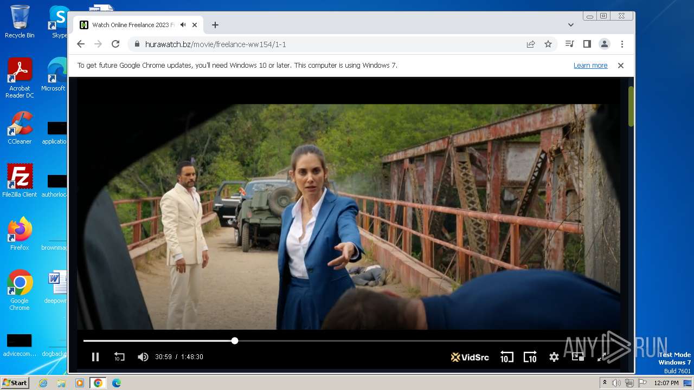Click the taskbar clock 12:07 PM
694x390 pixels.
(666, 383)
